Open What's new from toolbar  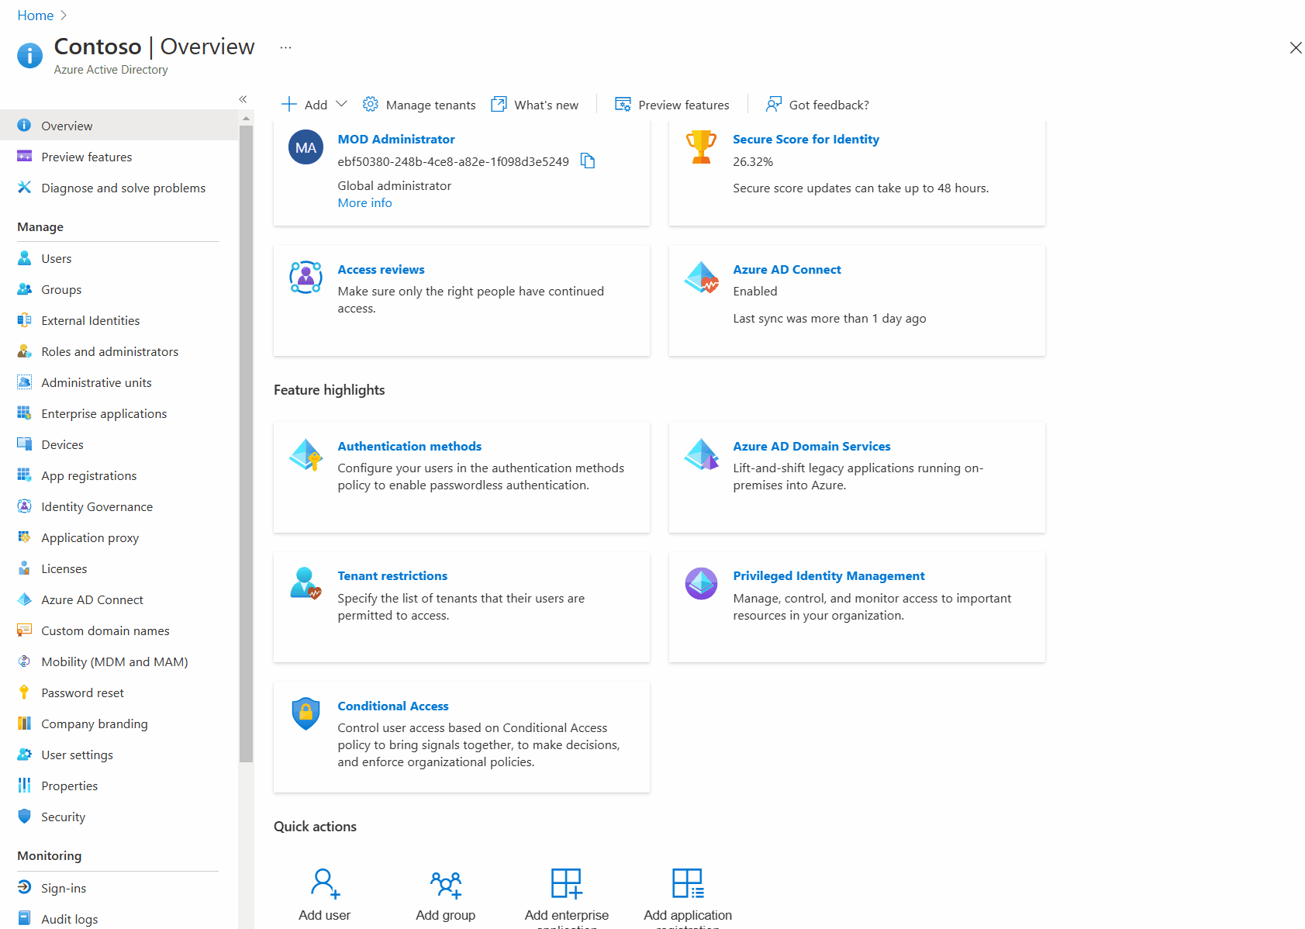(535, 105)
